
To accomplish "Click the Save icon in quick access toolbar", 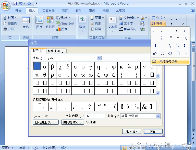I will click(x=15, y=4).
